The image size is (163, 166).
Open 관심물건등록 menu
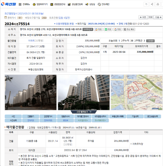point(75,4)
